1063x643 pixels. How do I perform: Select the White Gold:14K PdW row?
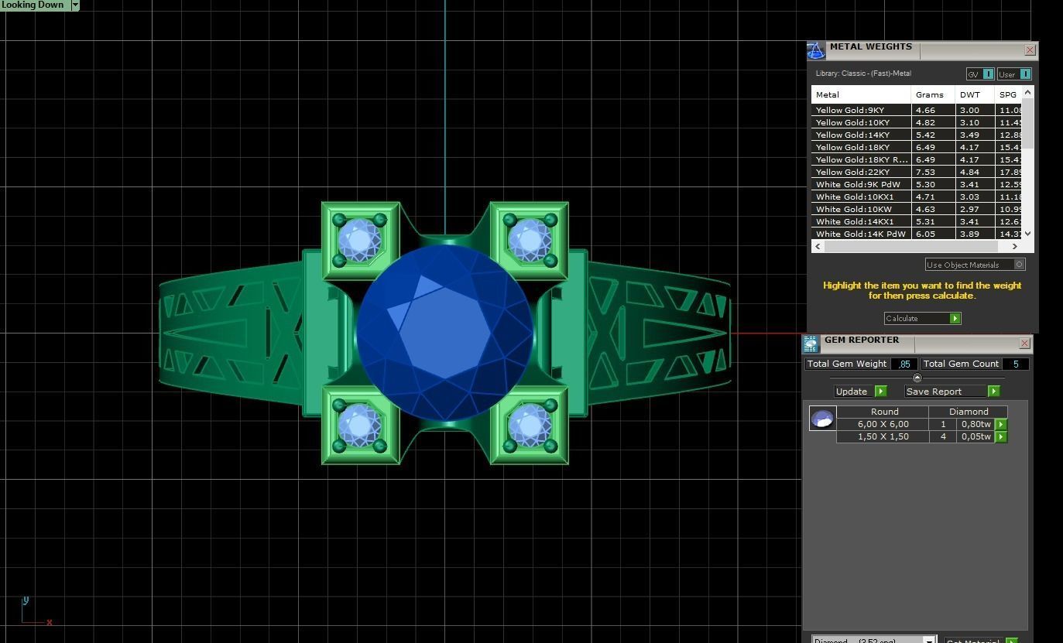click(x=917, y=234)
